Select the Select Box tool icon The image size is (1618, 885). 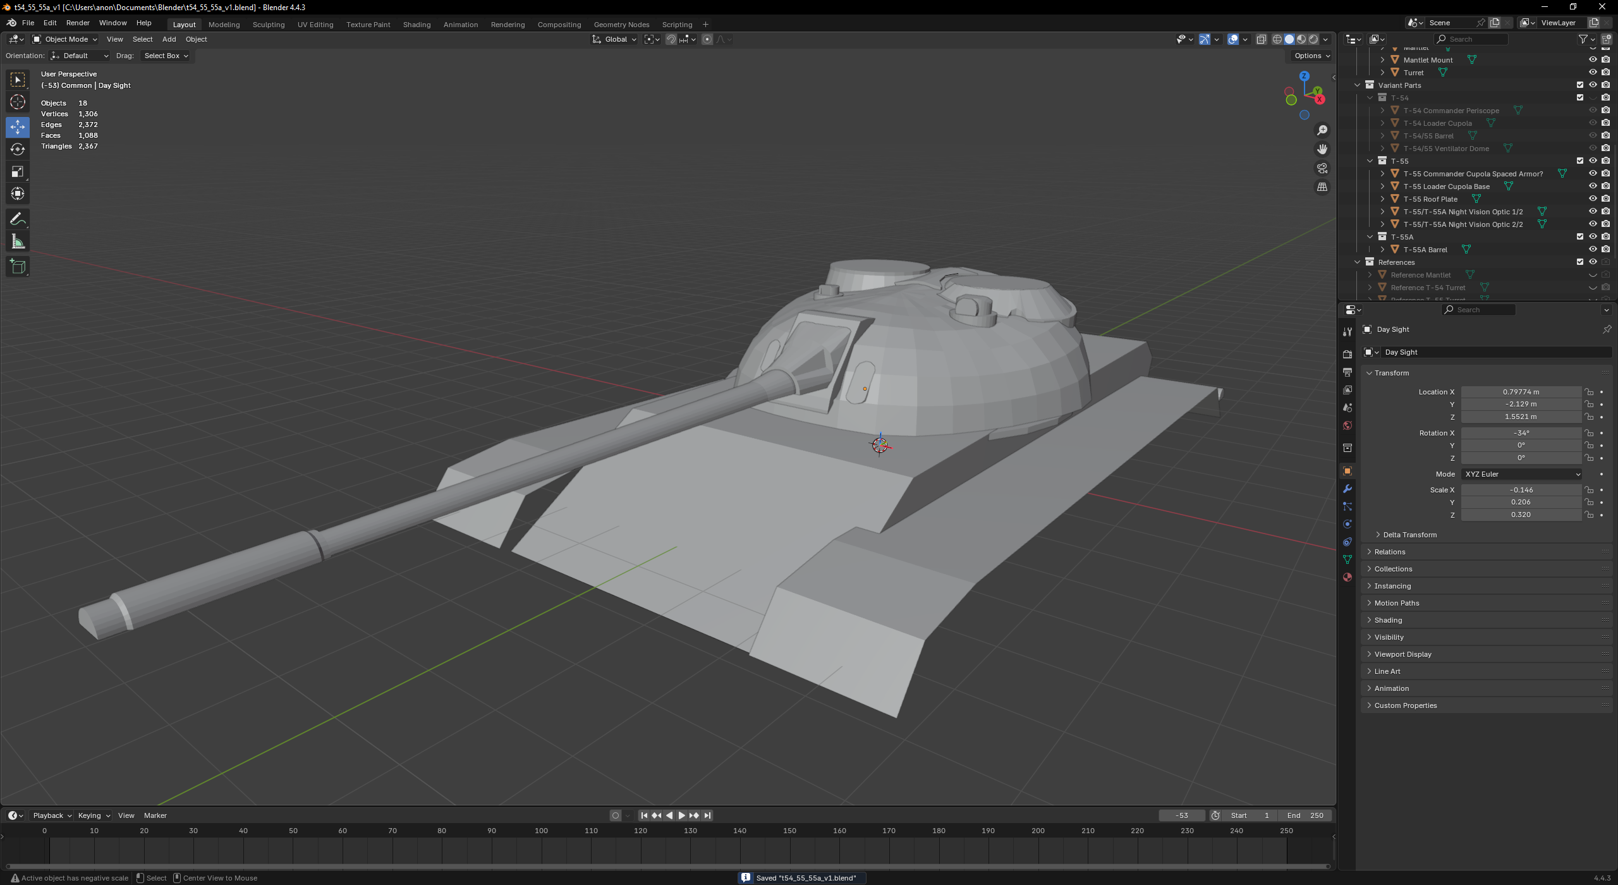pyautogui.click(x=18, y=80)
